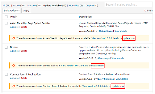The image size is (155, 94).
Task: Show the Active (26) plugins filter
Action: pyautogui.click(x=19, y=5)
